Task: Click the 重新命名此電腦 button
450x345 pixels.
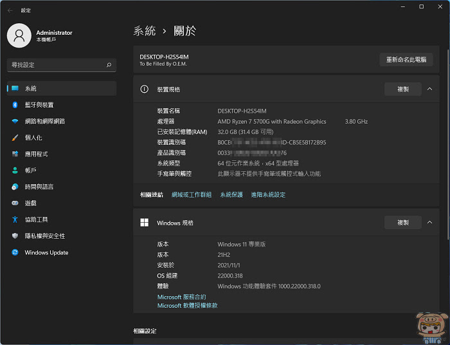Action: tap(406, 60)
